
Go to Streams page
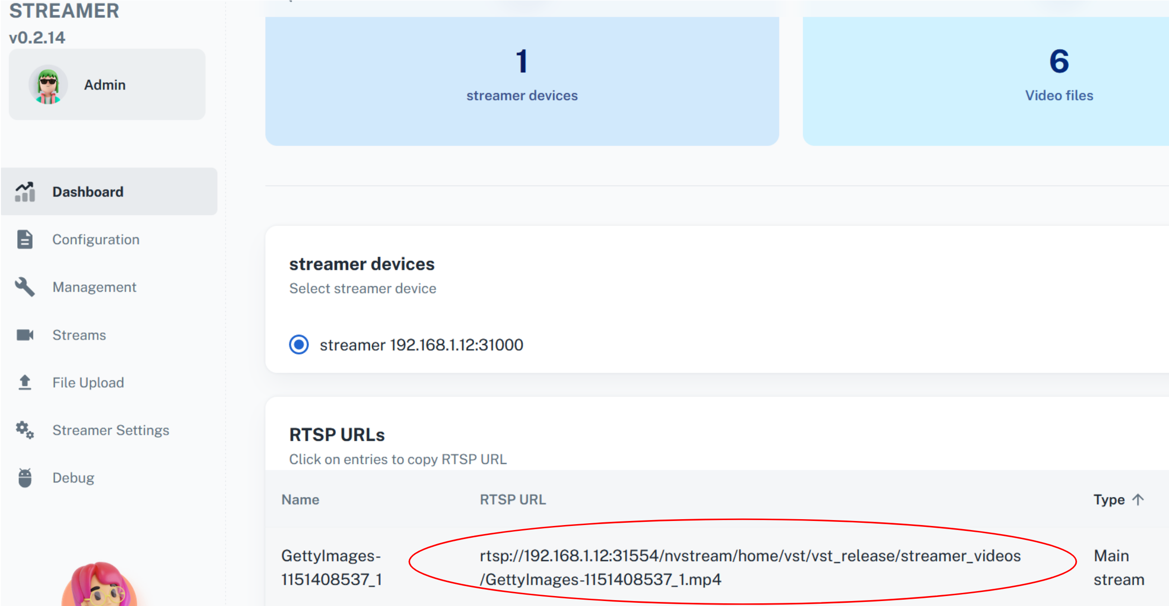79,335
